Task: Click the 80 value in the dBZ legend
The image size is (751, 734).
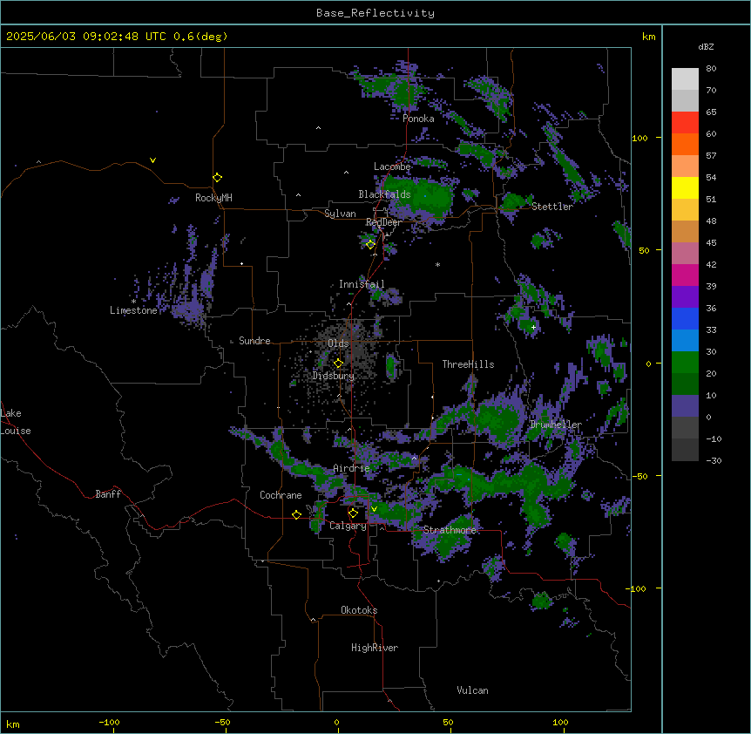Action: point(711,69)
